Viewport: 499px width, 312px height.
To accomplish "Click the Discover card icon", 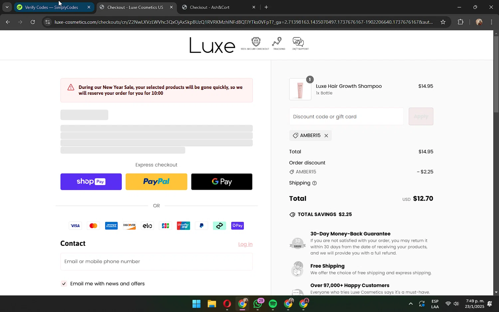I will pos(129,226).
